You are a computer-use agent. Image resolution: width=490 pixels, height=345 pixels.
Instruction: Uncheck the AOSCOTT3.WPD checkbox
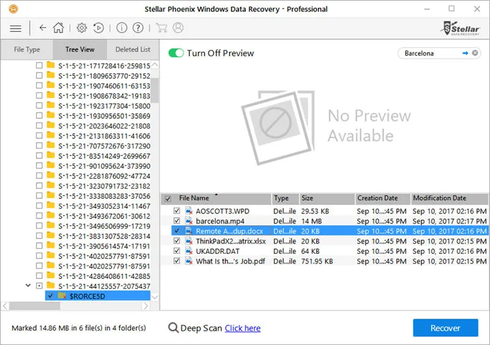(177, 211)
